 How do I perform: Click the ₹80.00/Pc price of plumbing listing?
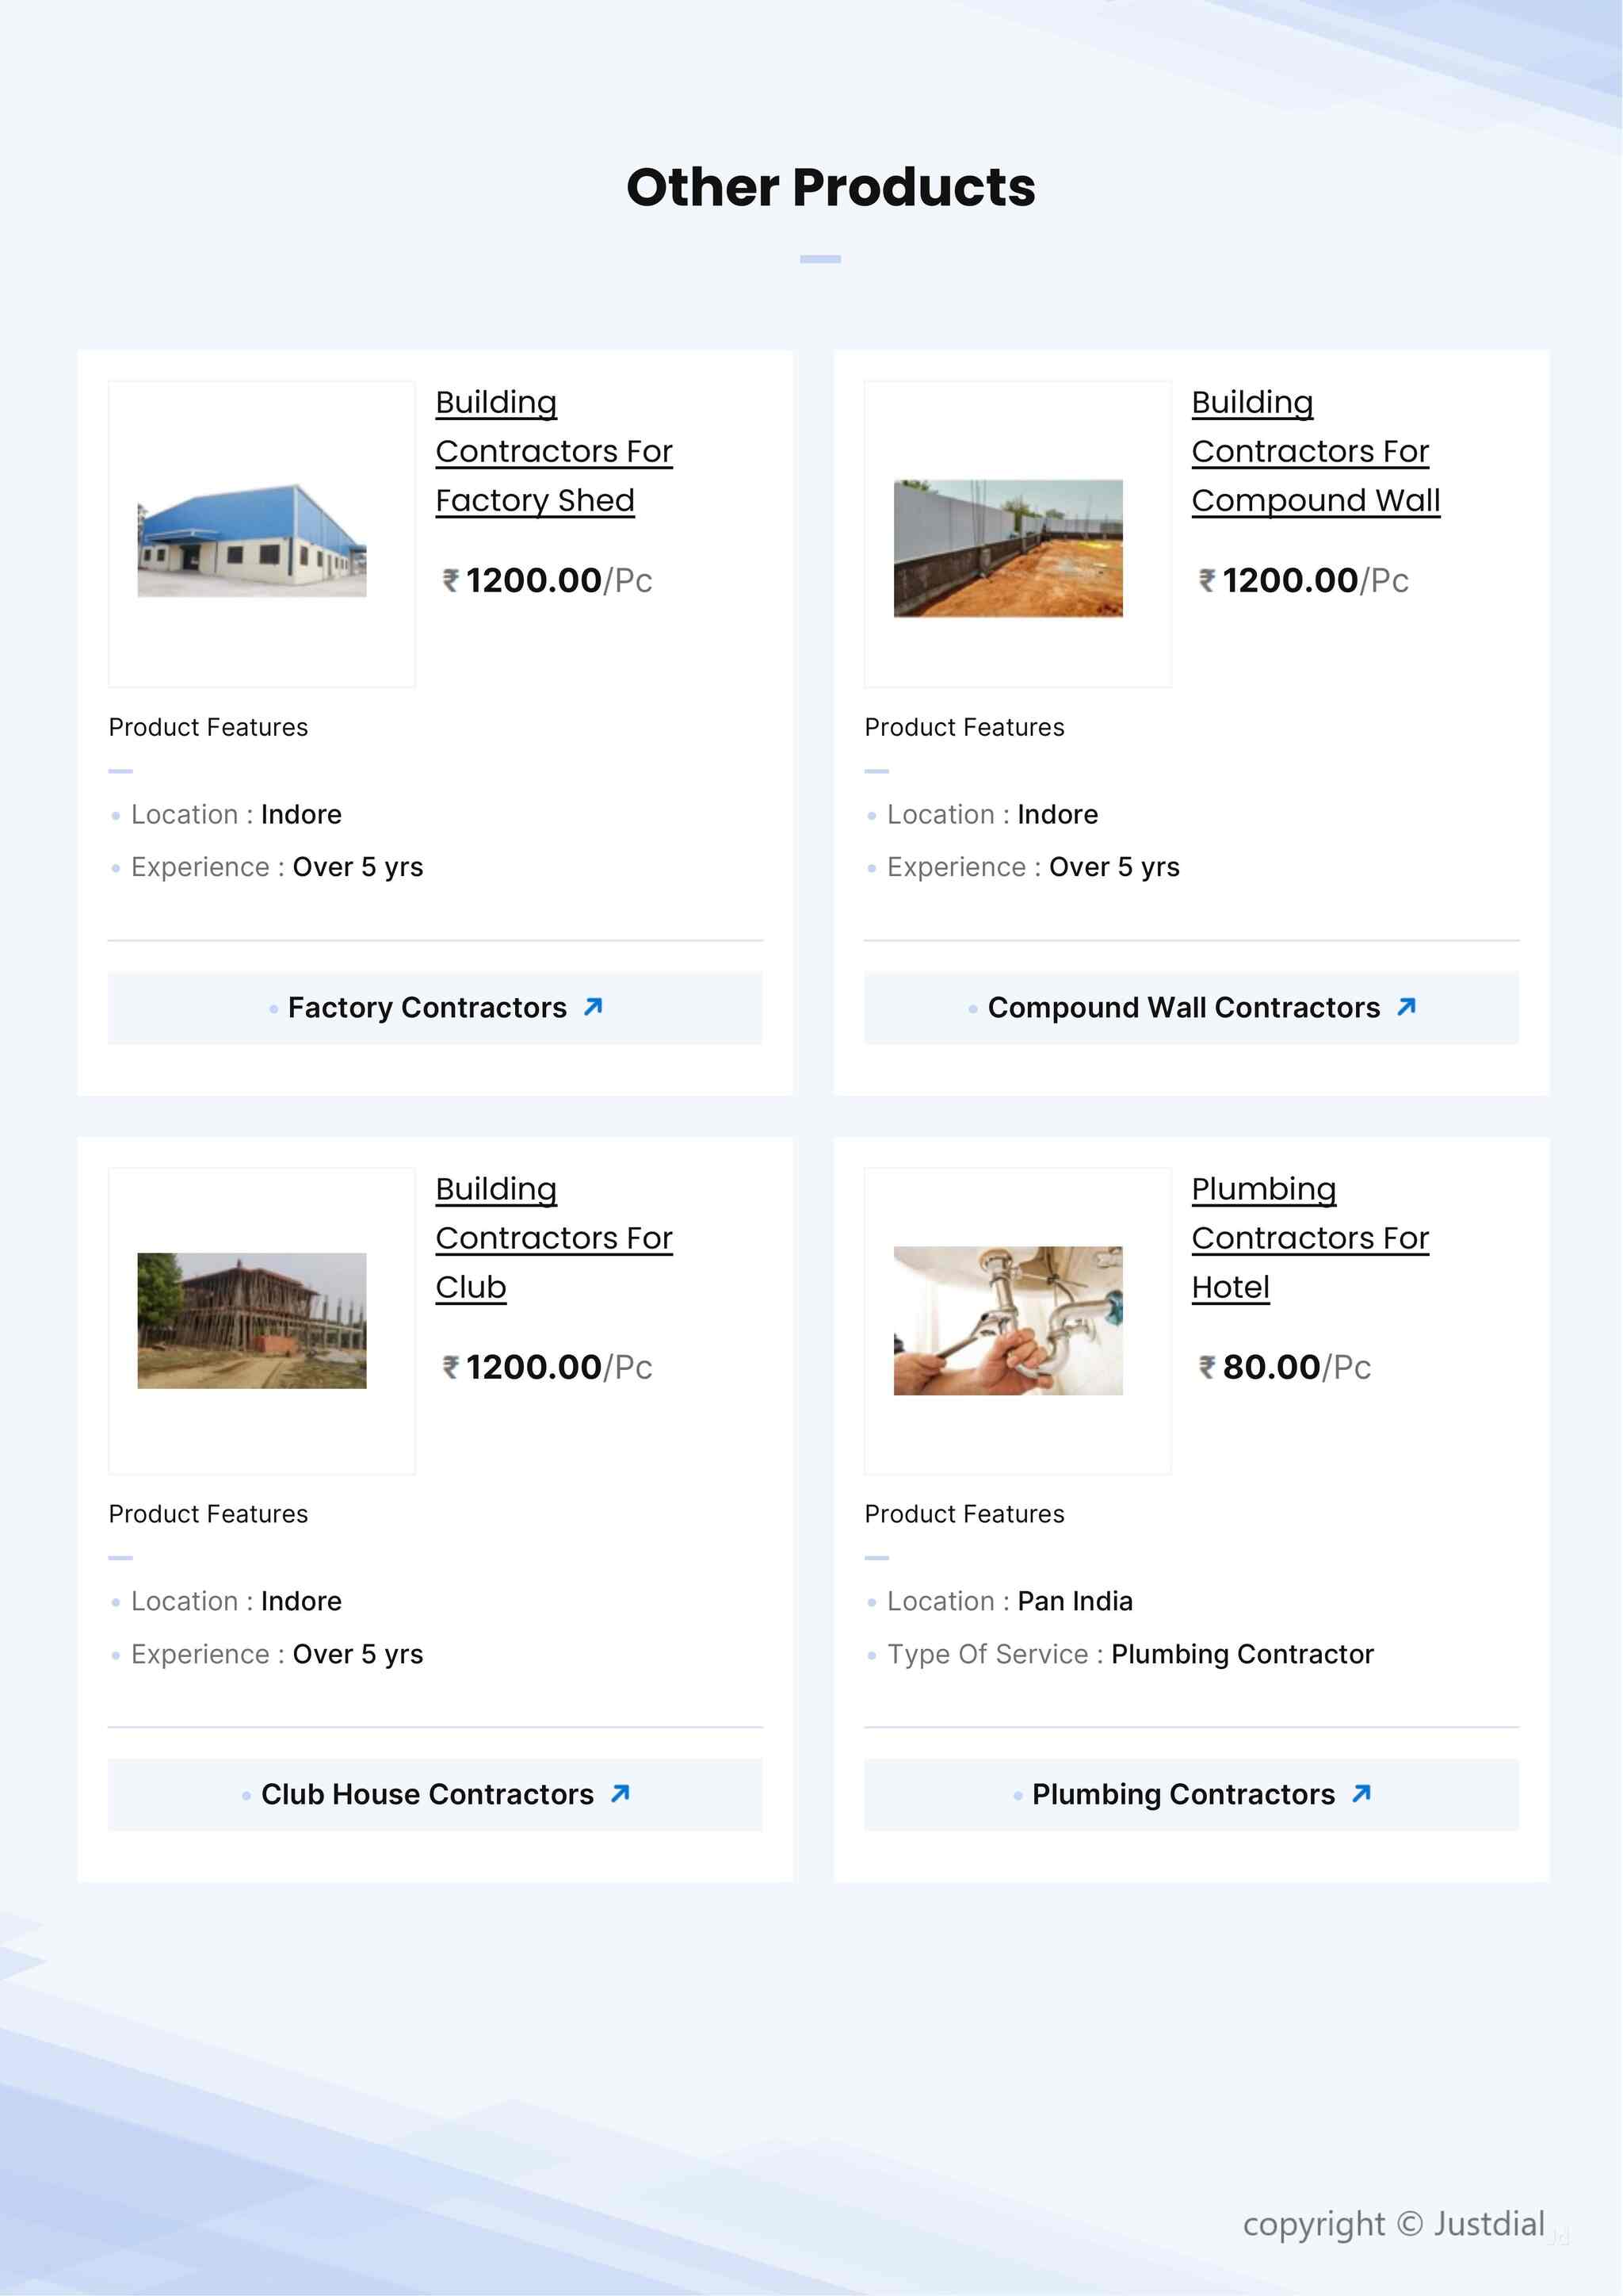click(1284, 1367)
